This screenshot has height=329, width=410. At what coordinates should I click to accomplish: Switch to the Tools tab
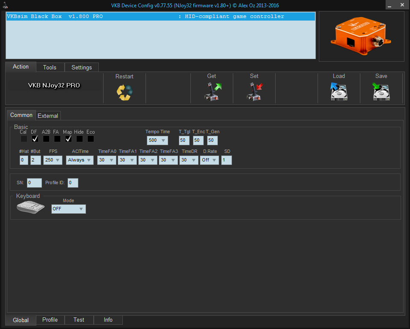tap(50, 67)
